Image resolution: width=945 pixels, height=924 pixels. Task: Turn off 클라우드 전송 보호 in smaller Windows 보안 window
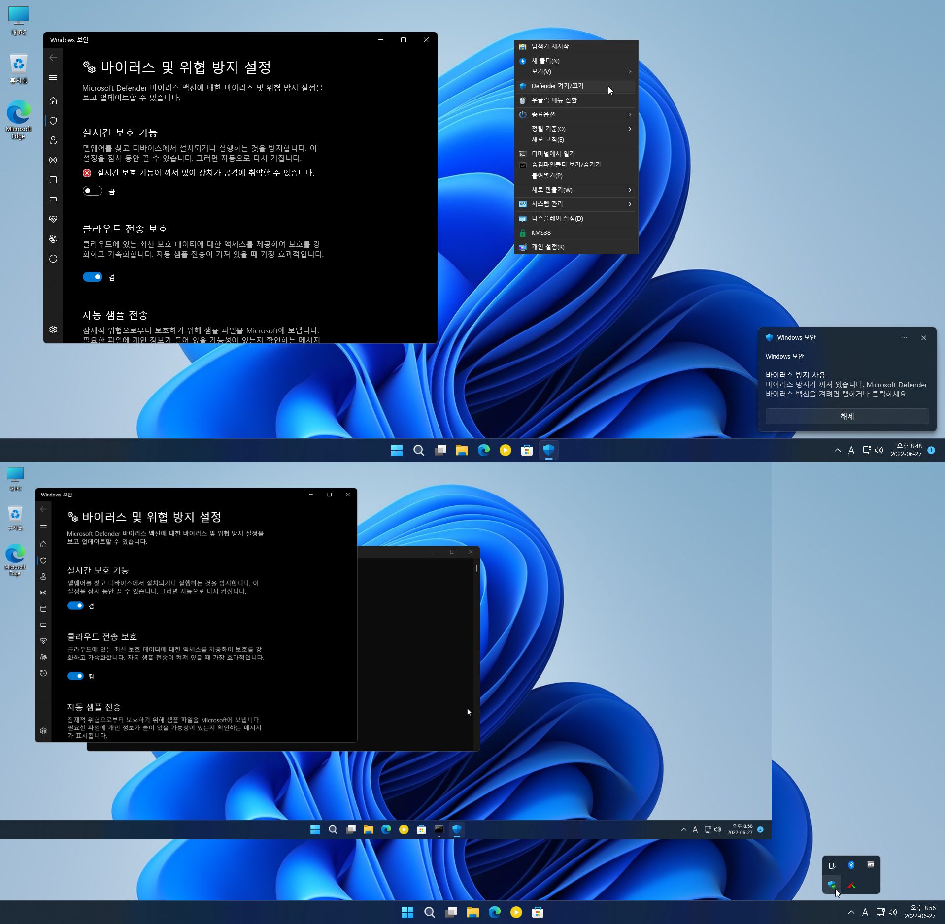coord(75,676)
